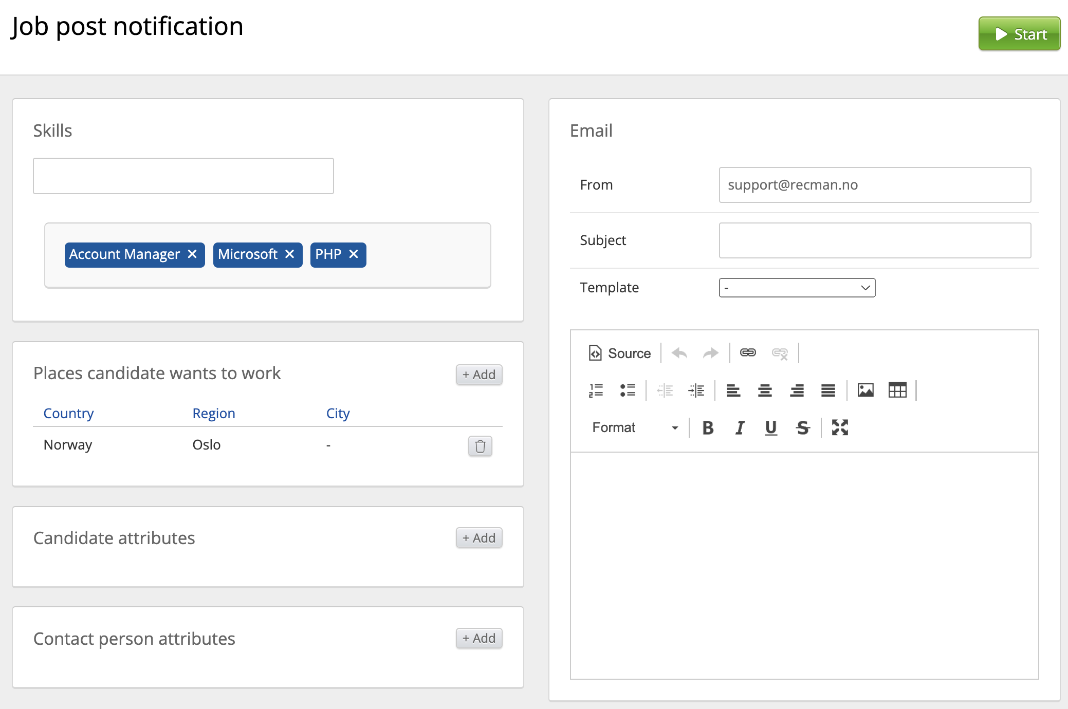
Task: Click the Subject input field
Action: click(x=875, y=240)
